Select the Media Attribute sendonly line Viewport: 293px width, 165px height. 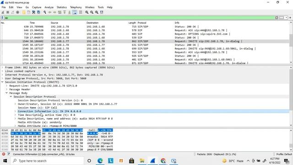pos(40,122)
